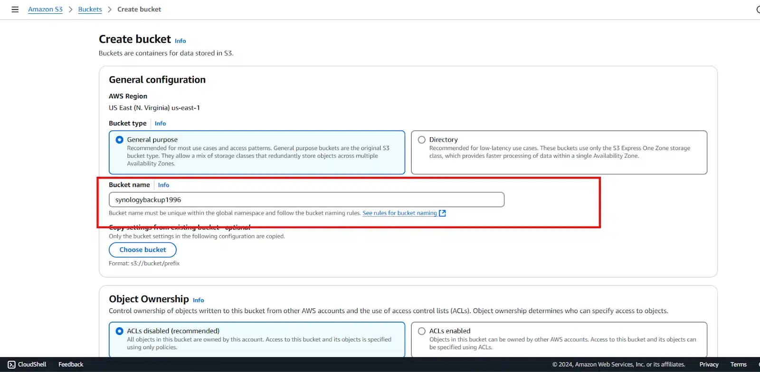This screenshot has width=760, height=372.
Task: Open Info next to Object Ownership heading
Action: [198, 300]
